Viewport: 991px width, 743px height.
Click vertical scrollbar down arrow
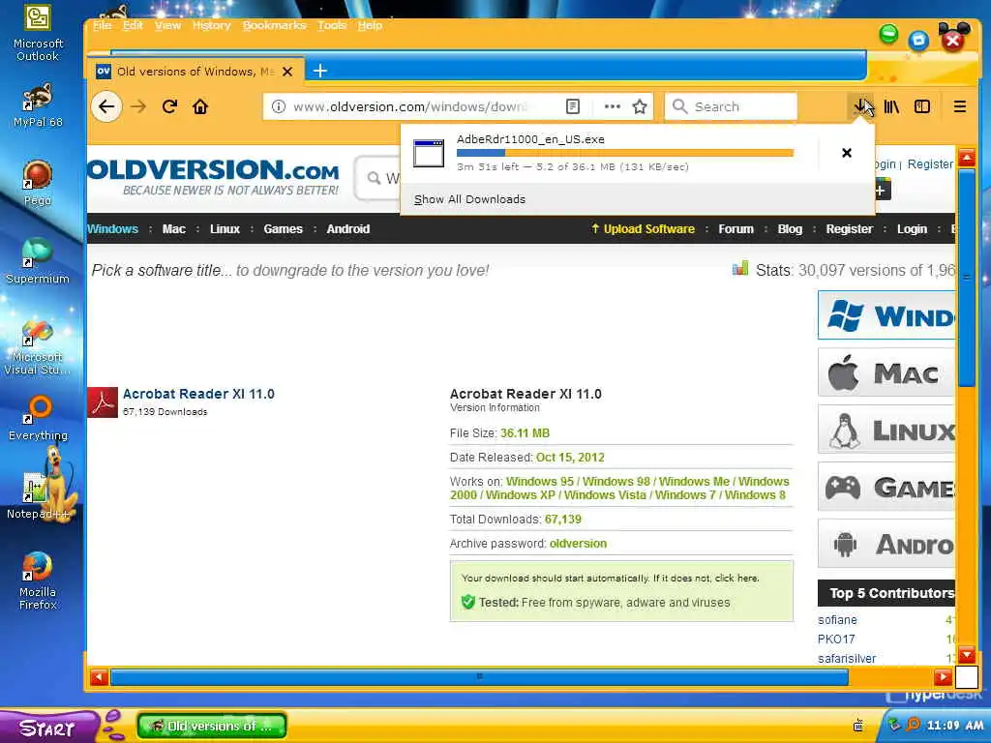[x=967, y=655]
